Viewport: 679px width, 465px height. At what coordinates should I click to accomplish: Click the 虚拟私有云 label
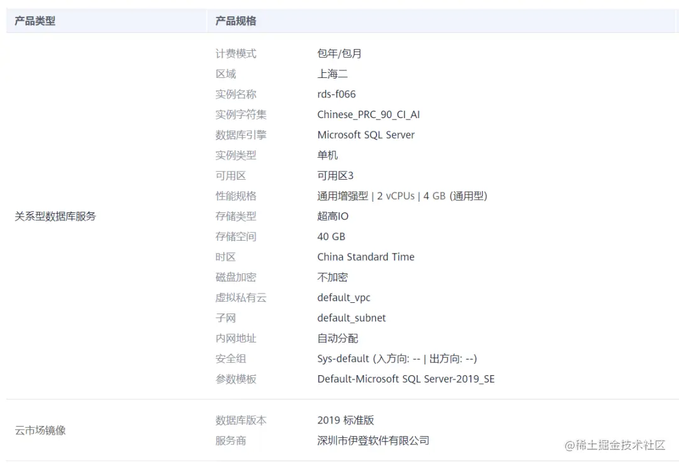pyautogui.click(x=241, y=297)
